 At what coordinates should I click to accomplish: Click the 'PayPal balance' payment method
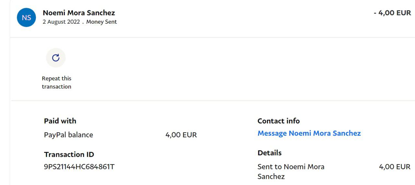click(x=68, y=135)
